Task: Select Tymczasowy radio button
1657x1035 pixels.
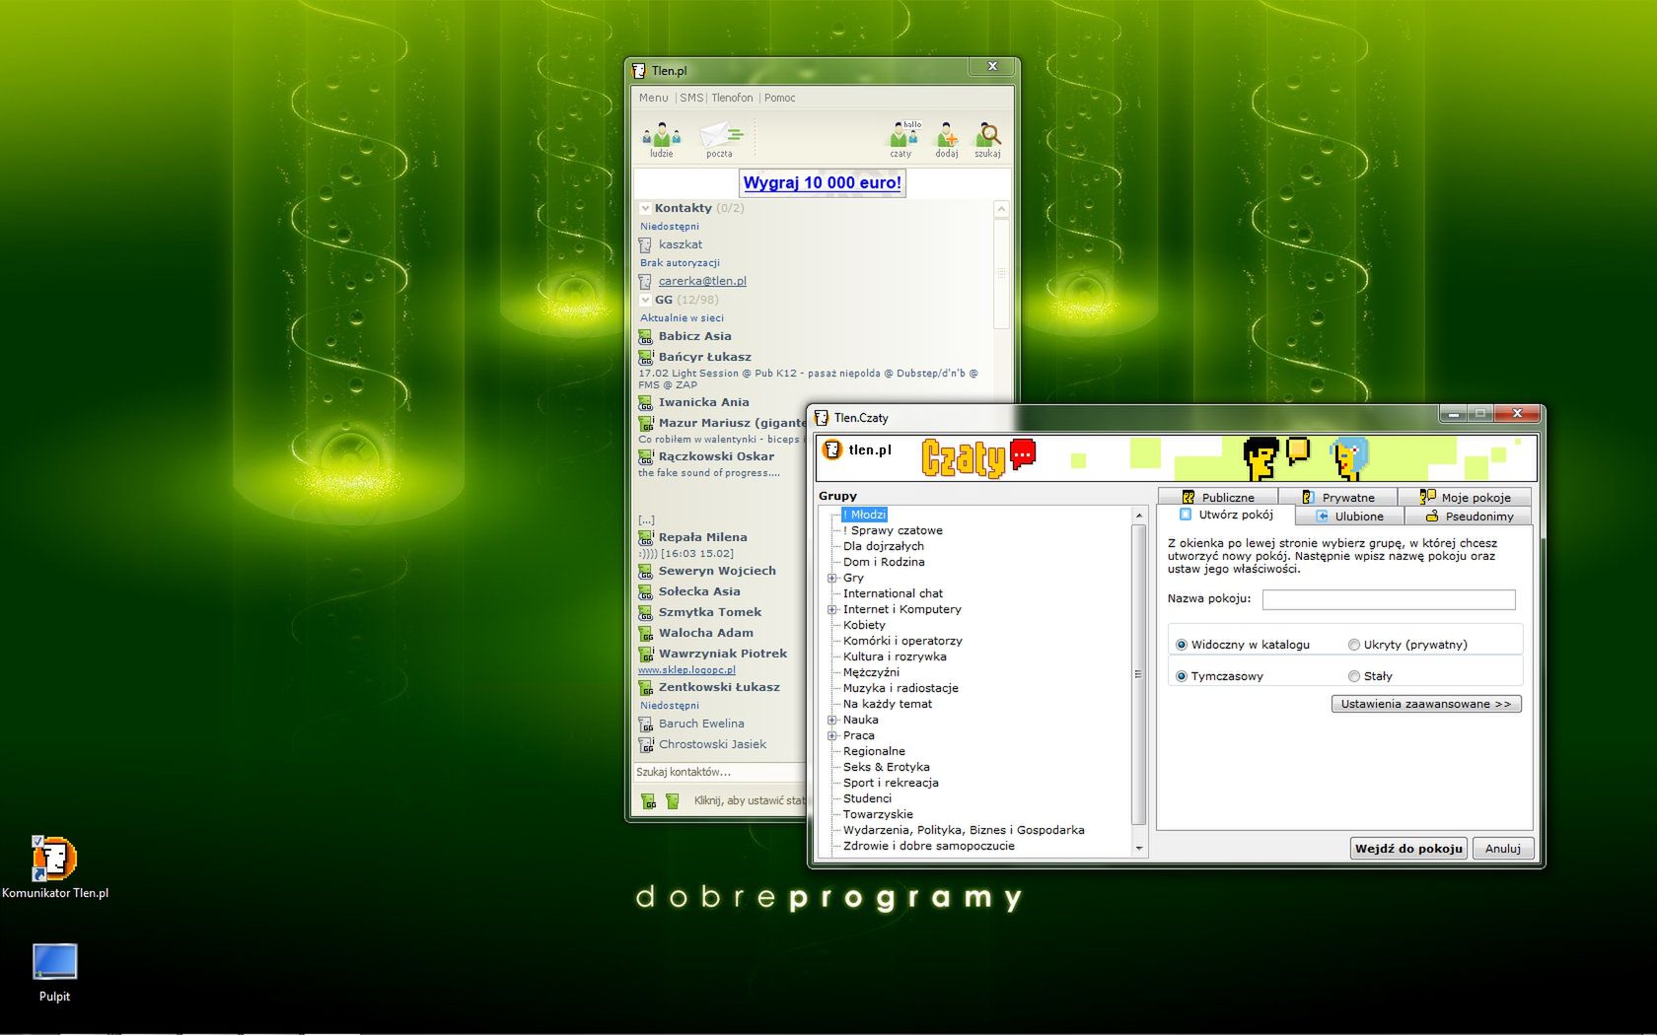Action: [1182, 676]
